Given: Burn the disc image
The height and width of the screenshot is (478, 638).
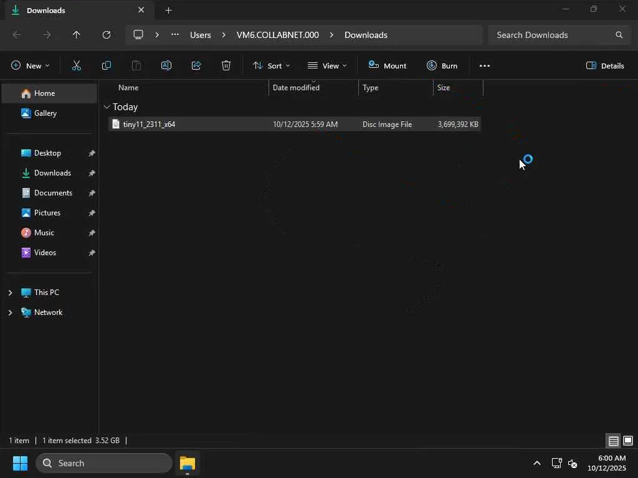Looking at the screenshot, I should tap(442, 65).
